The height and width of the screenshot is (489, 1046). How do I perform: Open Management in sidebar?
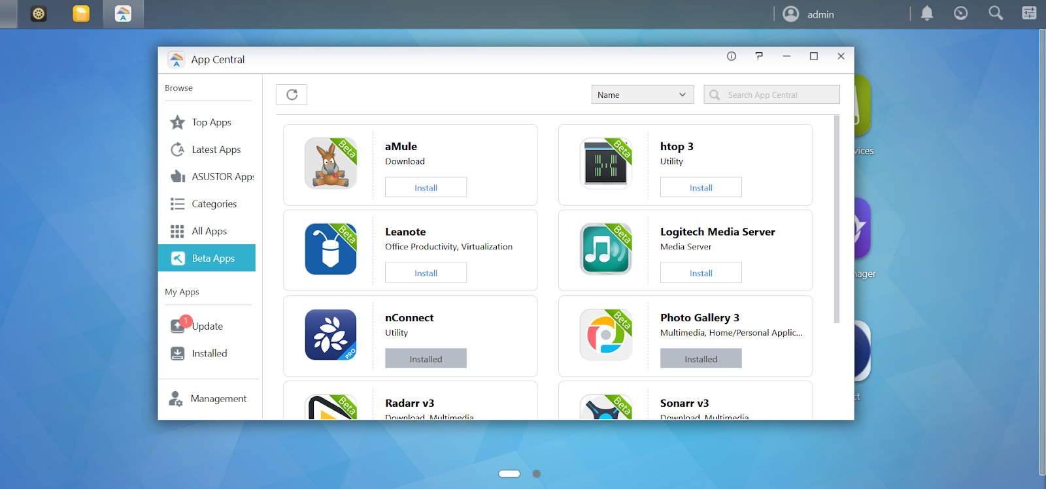tap(208, 398)
